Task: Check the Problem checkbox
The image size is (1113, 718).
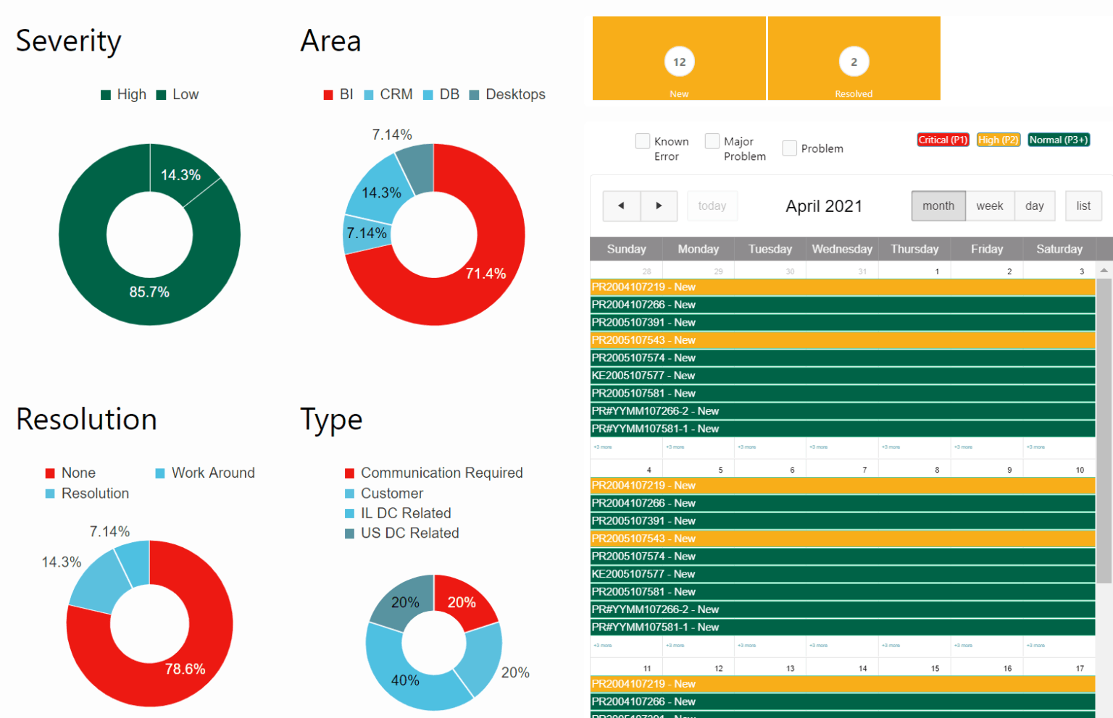Action: coord(789,148)
